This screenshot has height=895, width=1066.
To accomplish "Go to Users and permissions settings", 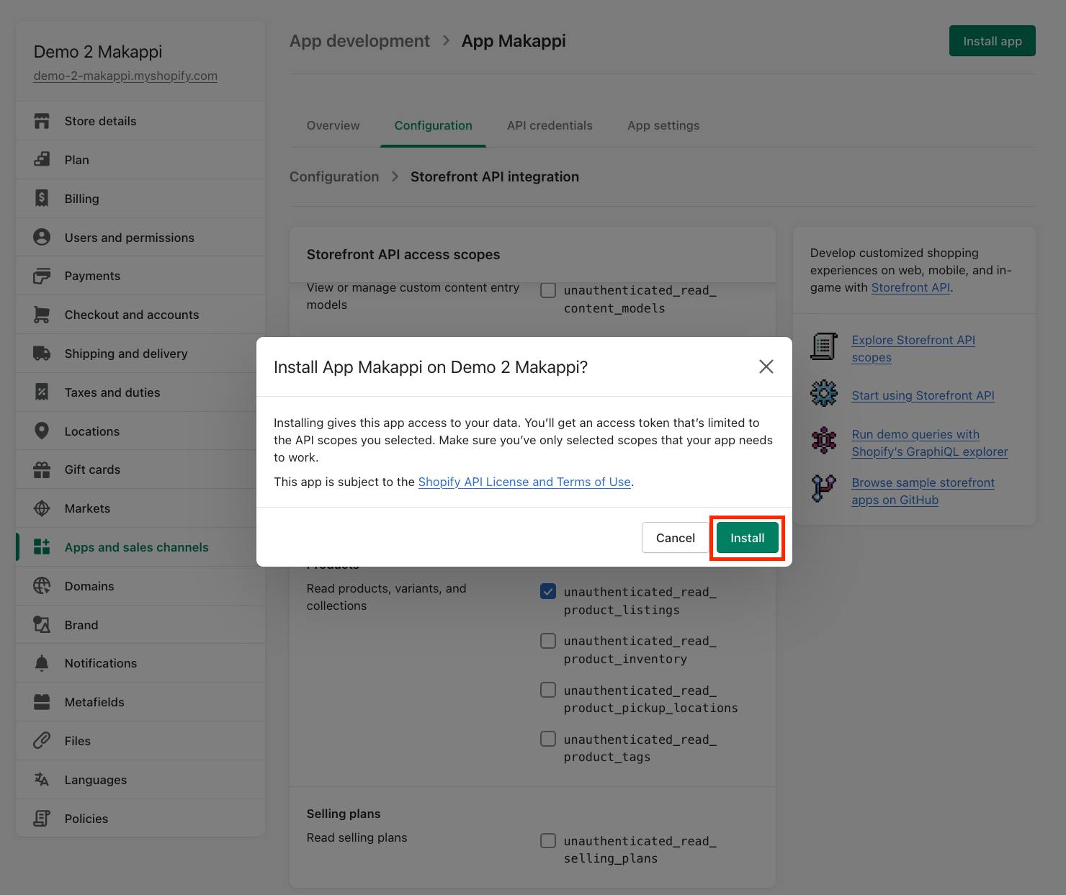I will coord(140,238).
